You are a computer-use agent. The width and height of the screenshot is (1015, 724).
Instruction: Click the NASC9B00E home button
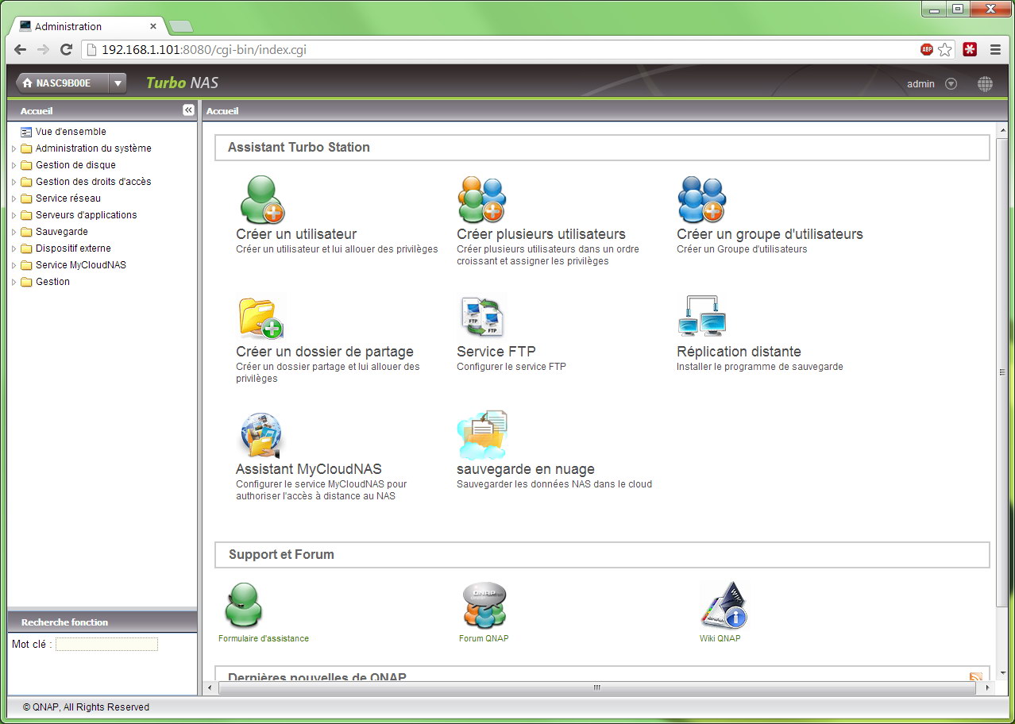tap(60, 83)
